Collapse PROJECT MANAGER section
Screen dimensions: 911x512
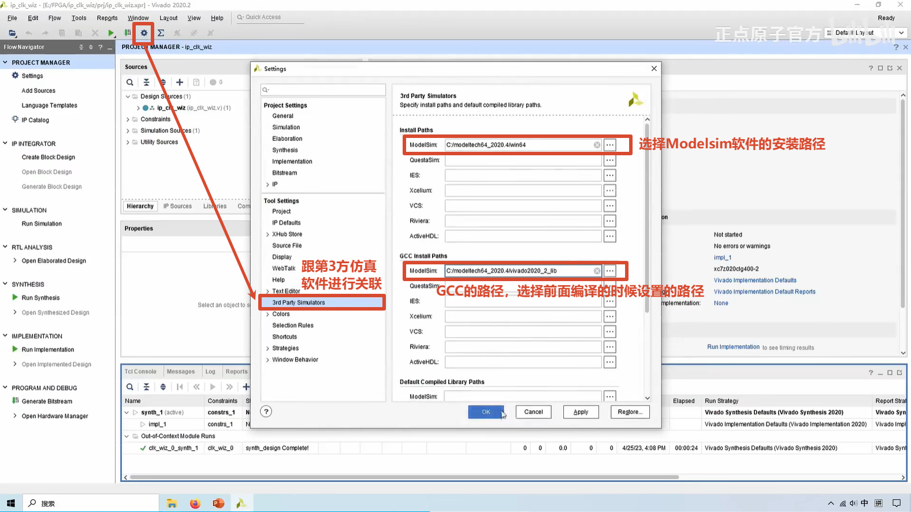click(x=5, y=62)
